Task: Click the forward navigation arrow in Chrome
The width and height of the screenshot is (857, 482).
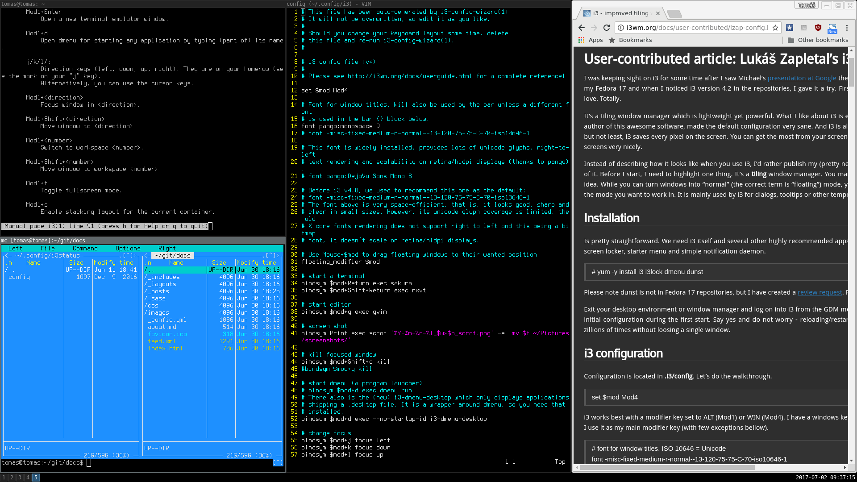Action: click(594, 28)
